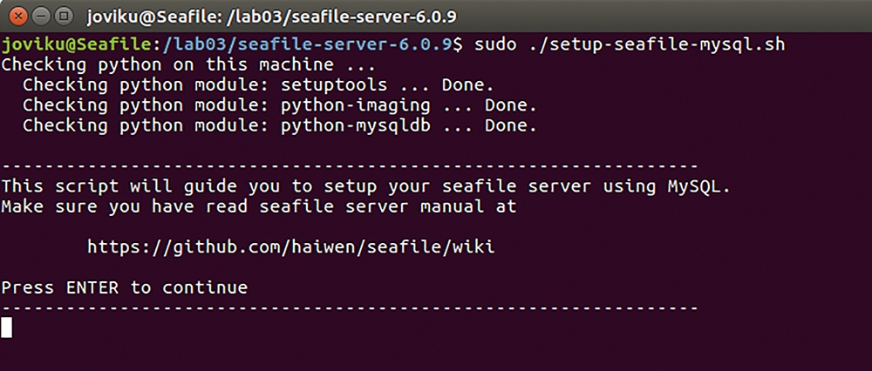This screenshot has height=371, width=872.
Task: Click the setuptools module check line
Action: (x=259, y=85)
